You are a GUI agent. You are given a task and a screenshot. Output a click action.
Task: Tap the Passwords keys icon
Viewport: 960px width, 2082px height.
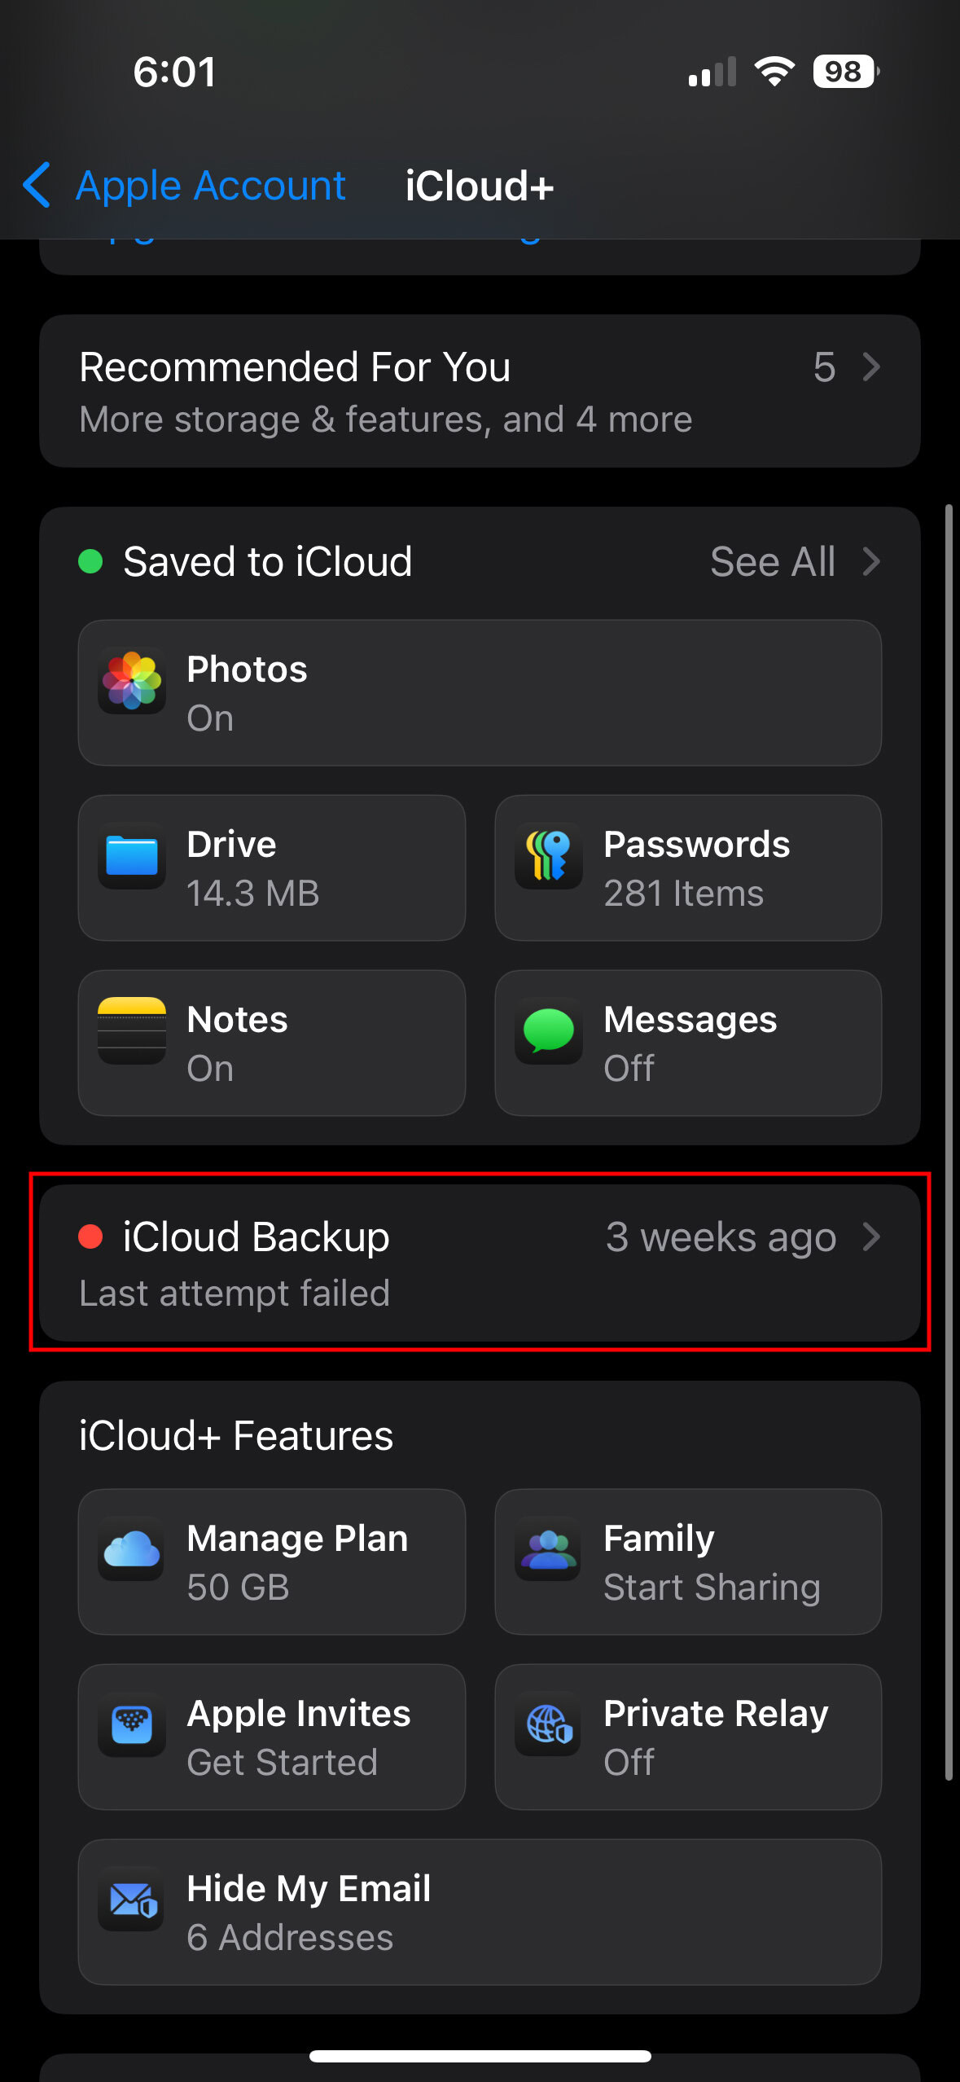[548, 856]
